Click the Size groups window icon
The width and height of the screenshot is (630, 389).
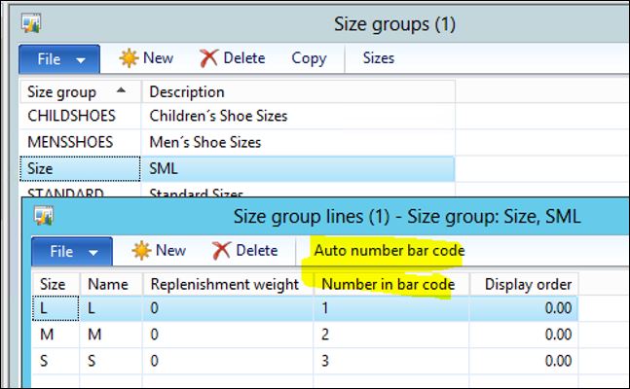click(32, 21)
